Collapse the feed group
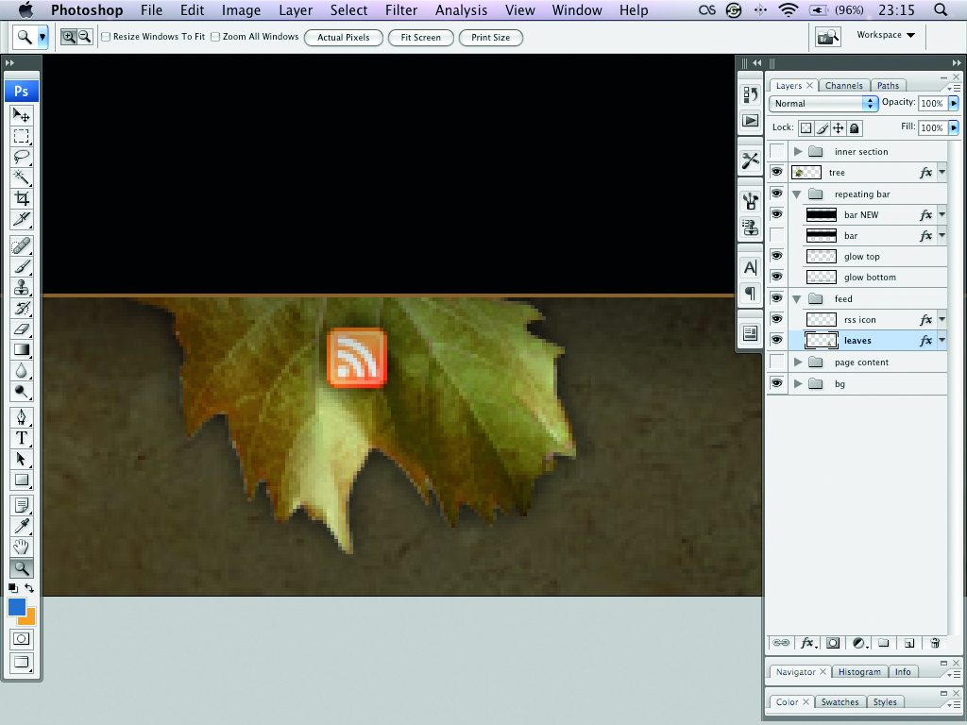 (x=797, y=299)
